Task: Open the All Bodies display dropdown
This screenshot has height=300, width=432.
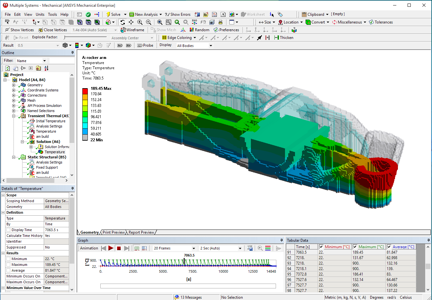Action: (x=211, y=46)
